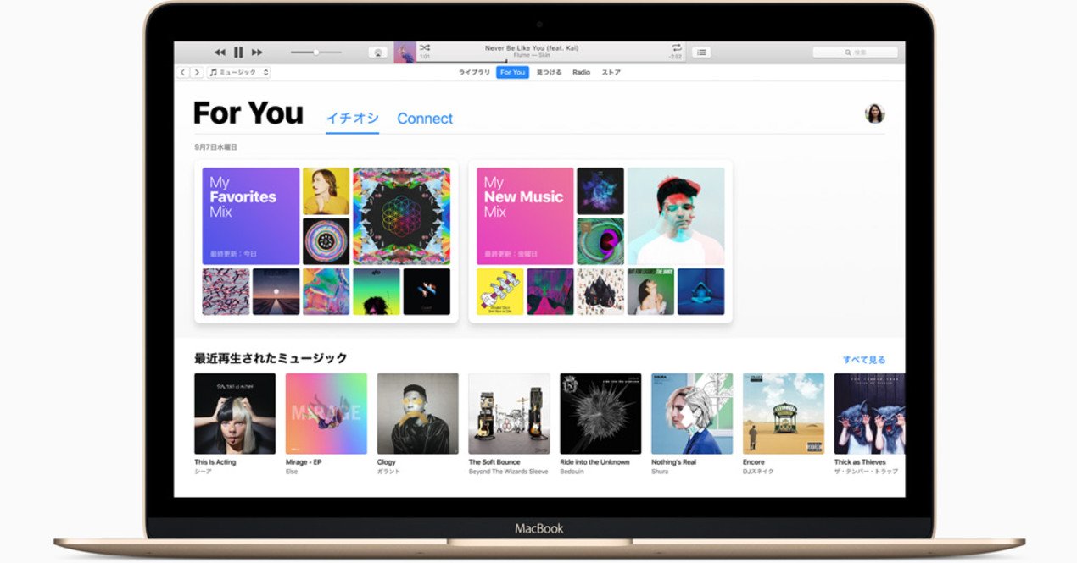1077x563 pixels.
Task: Open the ミュージック media picker dropdown
Action: (x=238, y=73)
